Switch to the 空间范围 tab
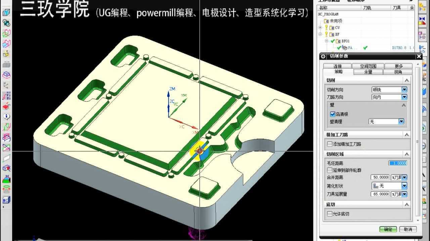The width and height of the screenshot is (430, 241). point(368,66)
